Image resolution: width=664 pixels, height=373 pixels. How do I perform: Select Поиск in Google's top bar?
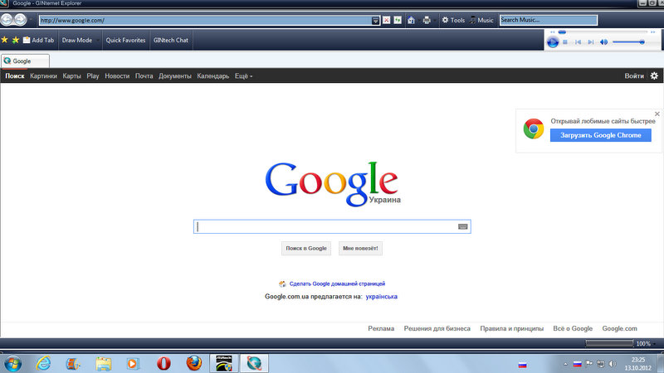15,76
